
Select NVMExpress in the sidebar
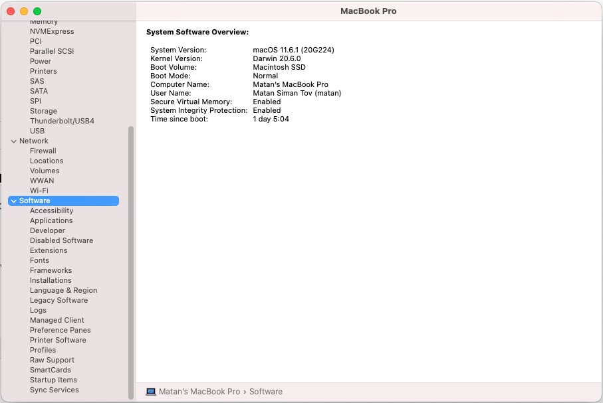[52, 31]
